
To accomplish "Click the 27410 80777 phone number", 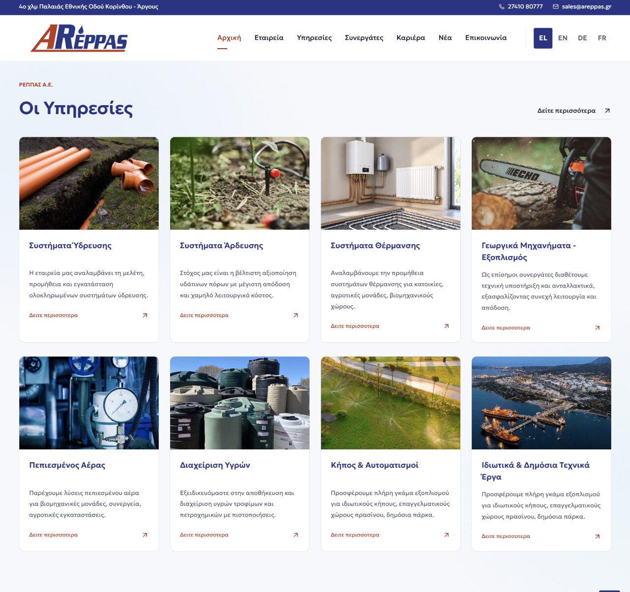I will (x=525, y=7).
